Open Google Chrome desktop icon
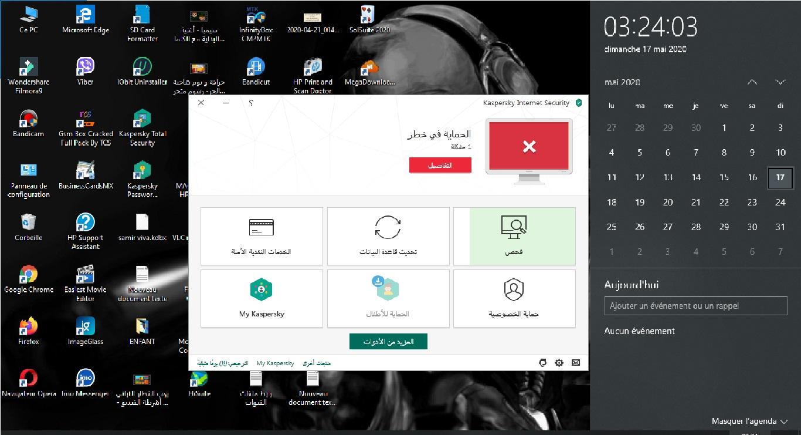801x435 pixels. pos(29,279)
